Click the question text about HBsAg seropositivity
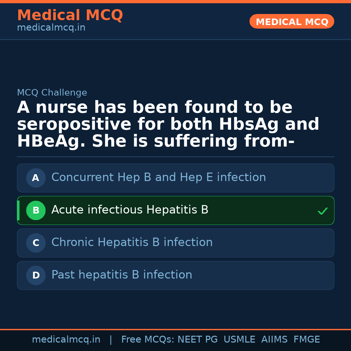 168,124
